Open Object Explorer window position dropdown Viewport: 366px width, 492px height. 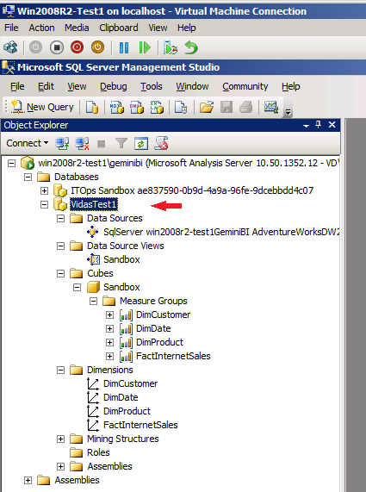(x=306, y=125)
